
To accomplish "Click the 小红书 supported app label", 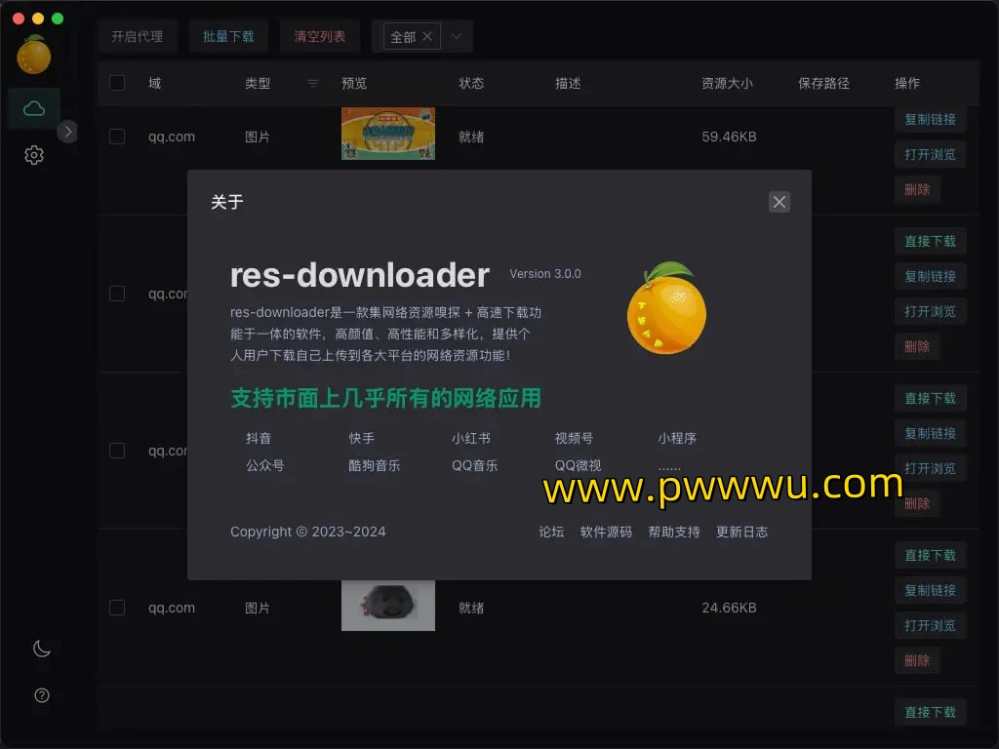I will click(471, 438).
